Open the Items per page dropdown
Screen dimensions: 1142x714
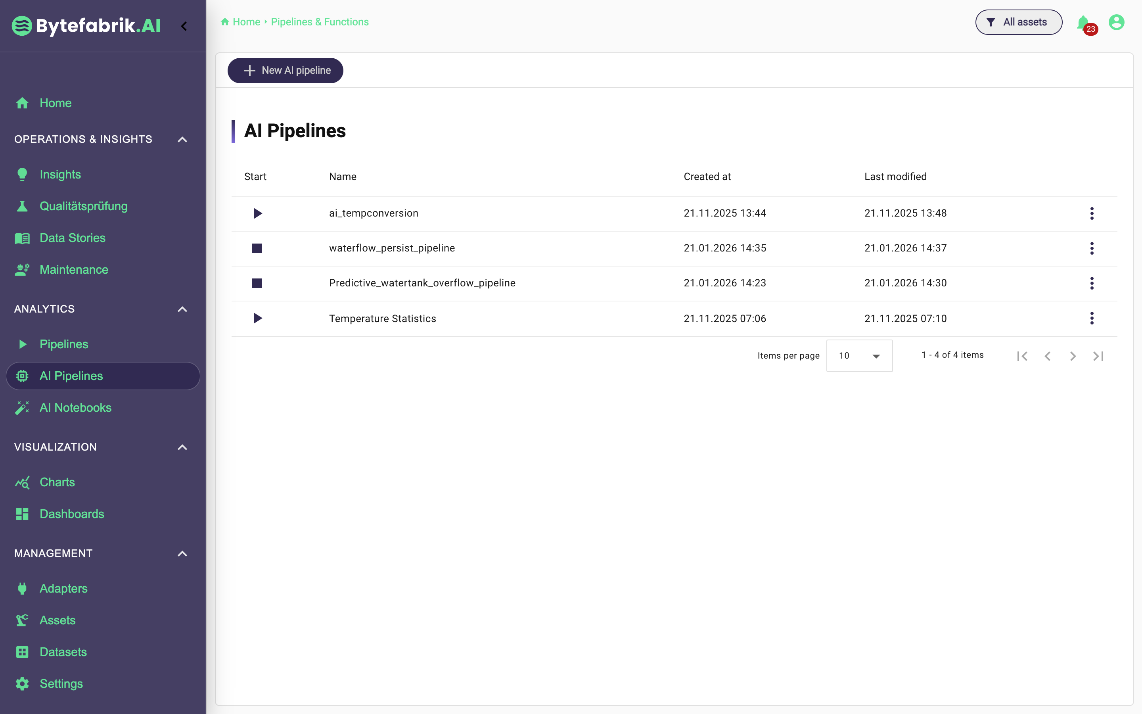click(859, 355)
